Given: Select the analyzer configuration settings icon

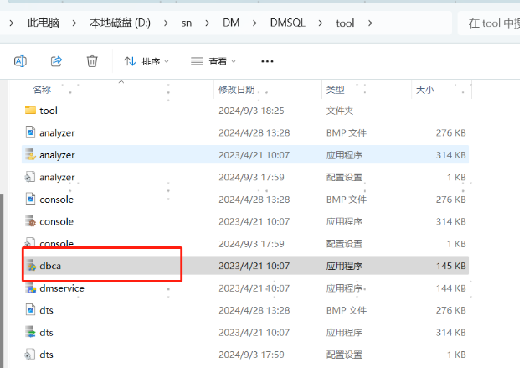Looking at the screenshot, I should pyautogui.click(x=30, y=177).
